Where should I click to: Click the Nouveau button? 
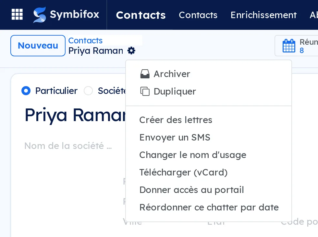tap(38, 46)
